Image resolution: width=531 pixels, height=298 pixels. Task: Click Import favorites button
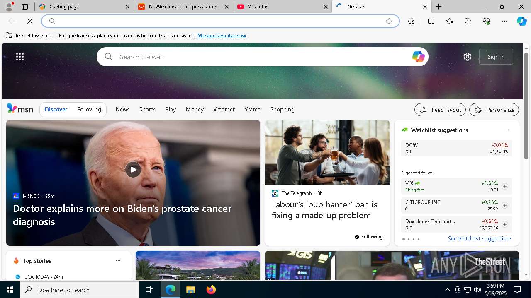[28, 36]
